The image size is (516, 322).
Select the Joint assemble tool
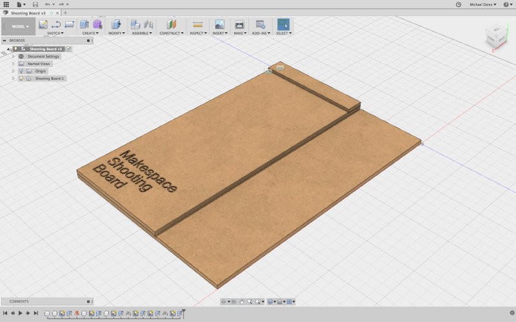tap(148, 24)
